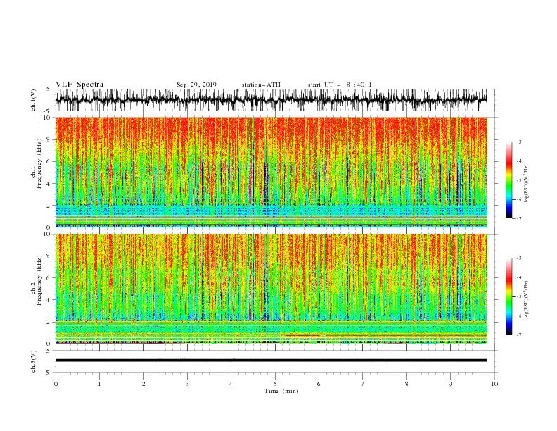This screenshot has height=431, width=557.
Task: Click time axis tick label 1
Action: pos(99,384)
